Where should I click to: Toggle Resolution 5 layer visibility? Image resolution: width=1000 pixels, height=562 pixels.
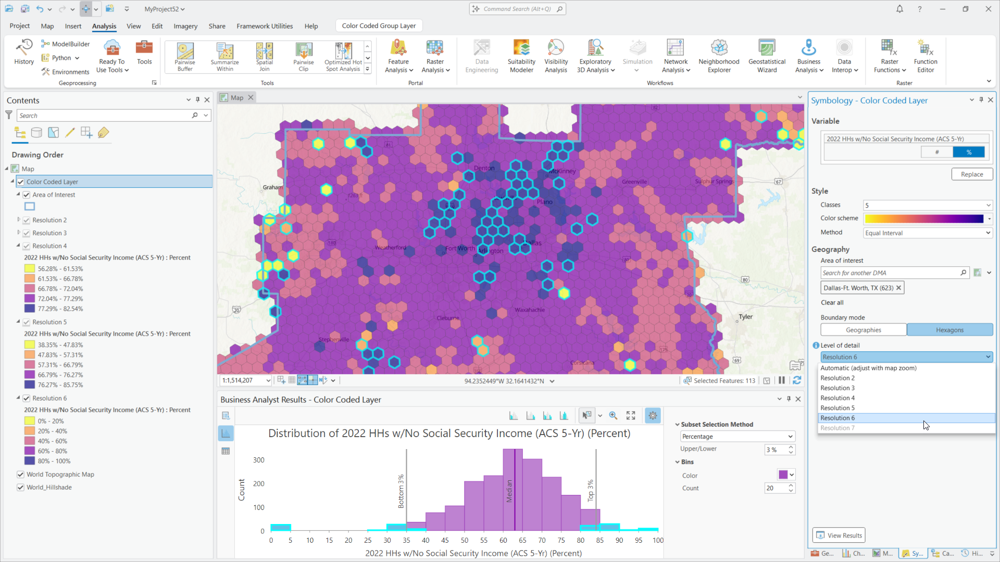27,322
